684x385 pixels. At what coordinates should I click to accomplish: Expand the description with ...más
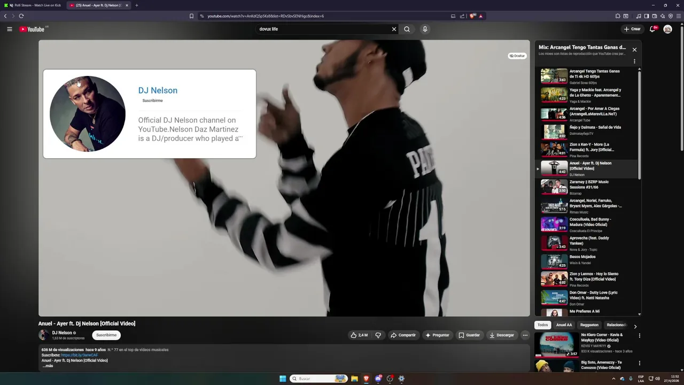(48, 366)
